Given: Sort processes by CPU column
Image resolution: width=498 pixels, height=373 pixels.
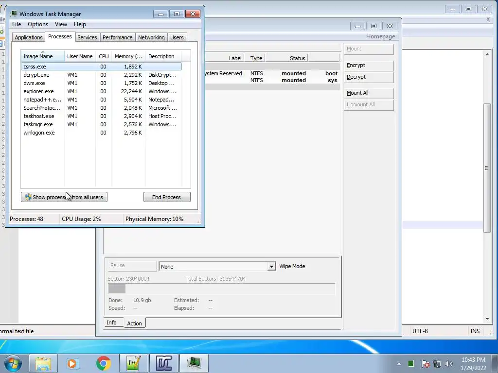Looking at the screenshot, I should [x=104, y=56].
